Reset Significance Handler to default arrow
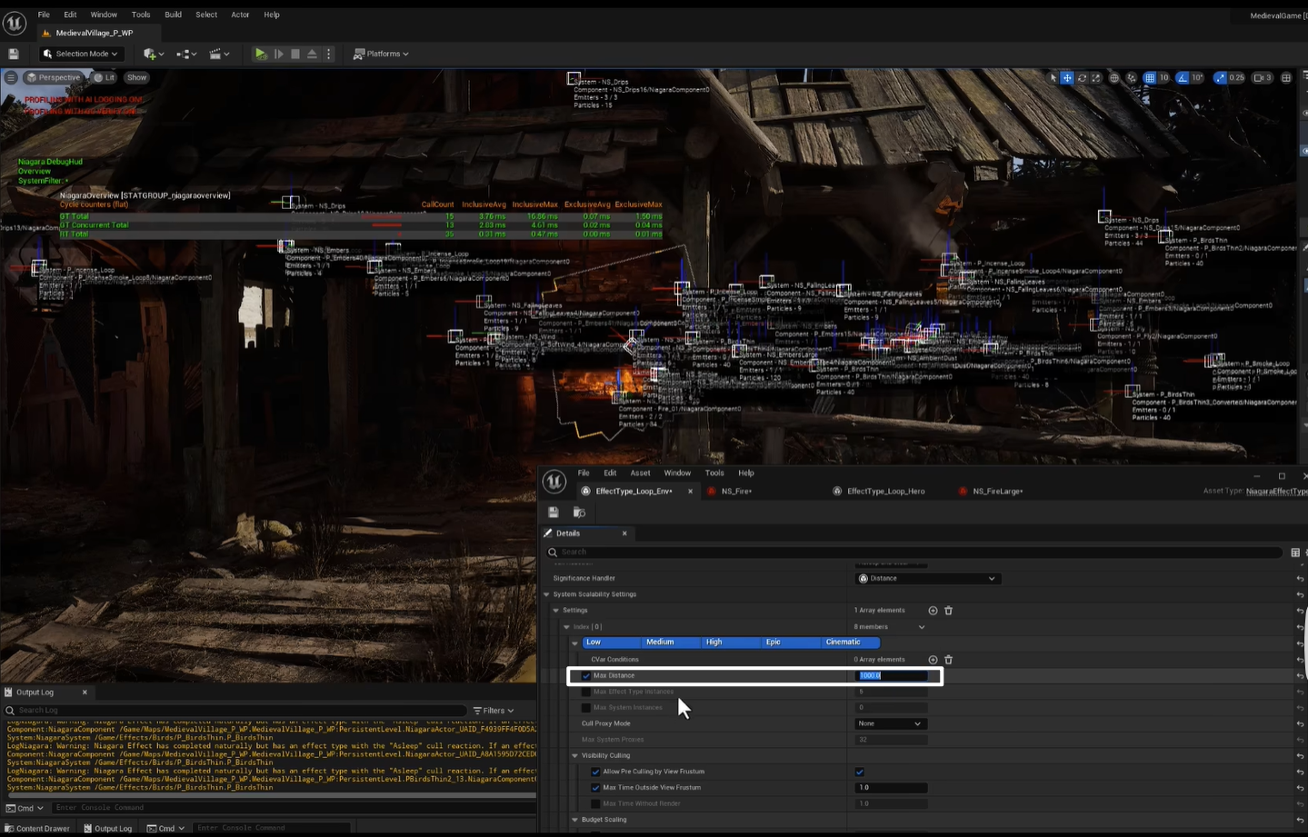The width and height of the screenshot is (1308, 837). pos(1300,579)
